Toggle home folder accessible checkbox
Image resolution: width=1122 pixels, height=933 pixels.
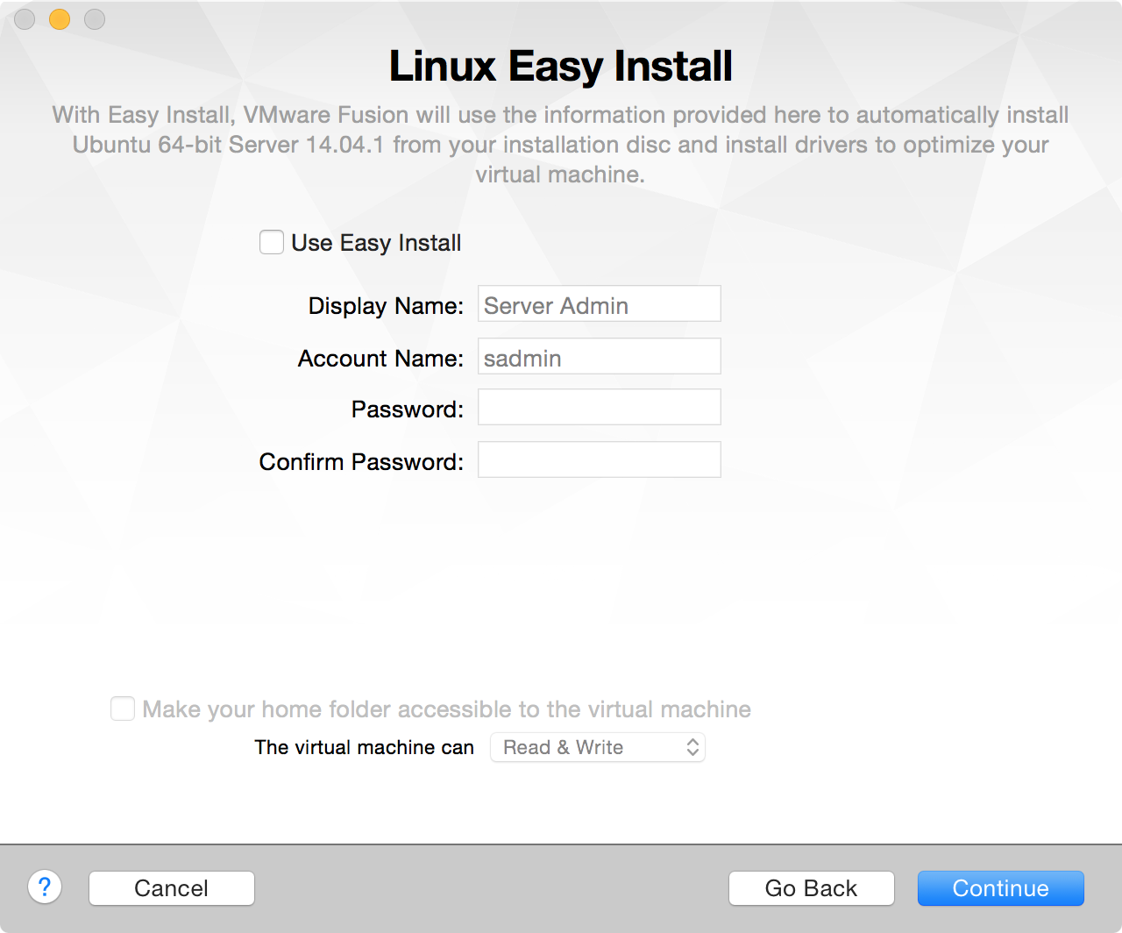click(x=123, y=709)
